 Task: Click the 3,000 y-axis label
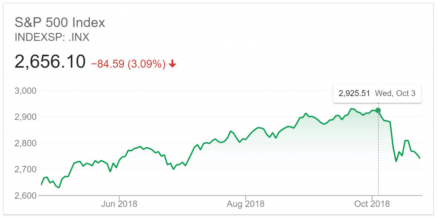[x=25, y=91]
